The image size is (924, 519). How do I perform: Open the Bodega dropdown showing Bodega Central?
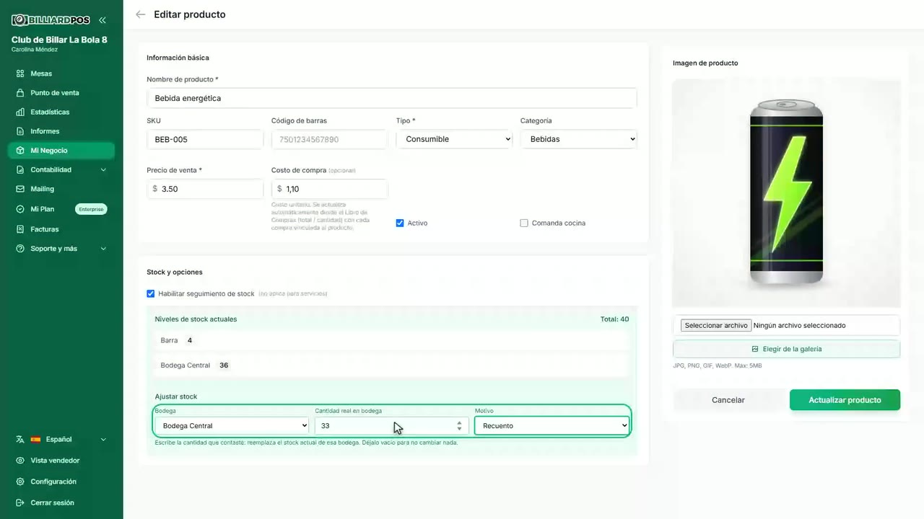(x=232, y=426)
